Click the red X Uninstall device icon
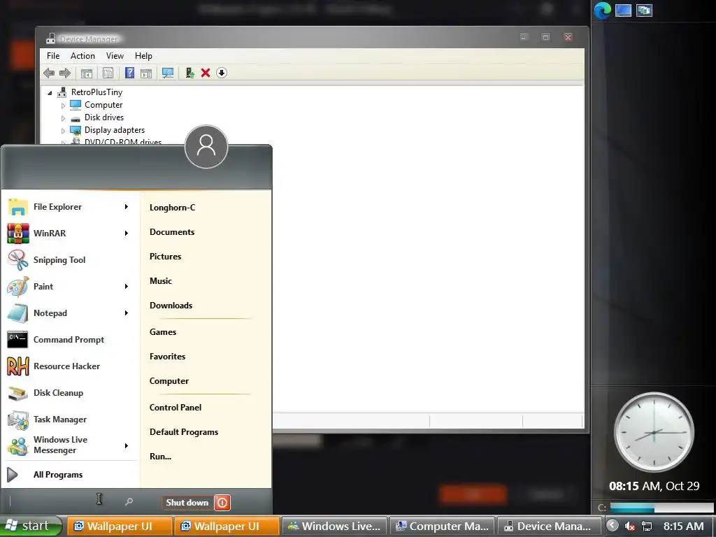 click(x=206, y=73)
